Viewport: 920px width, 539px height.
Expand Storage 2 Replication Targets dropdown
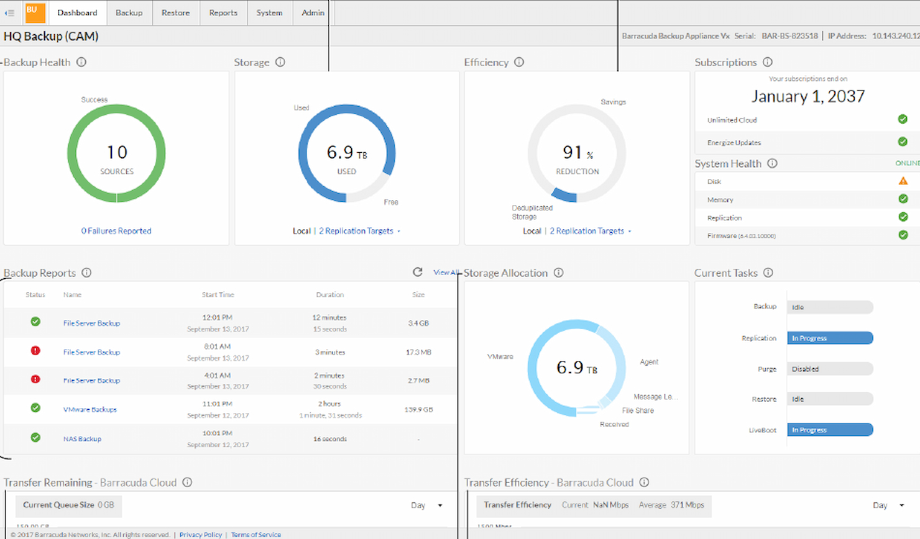point(359,231)
